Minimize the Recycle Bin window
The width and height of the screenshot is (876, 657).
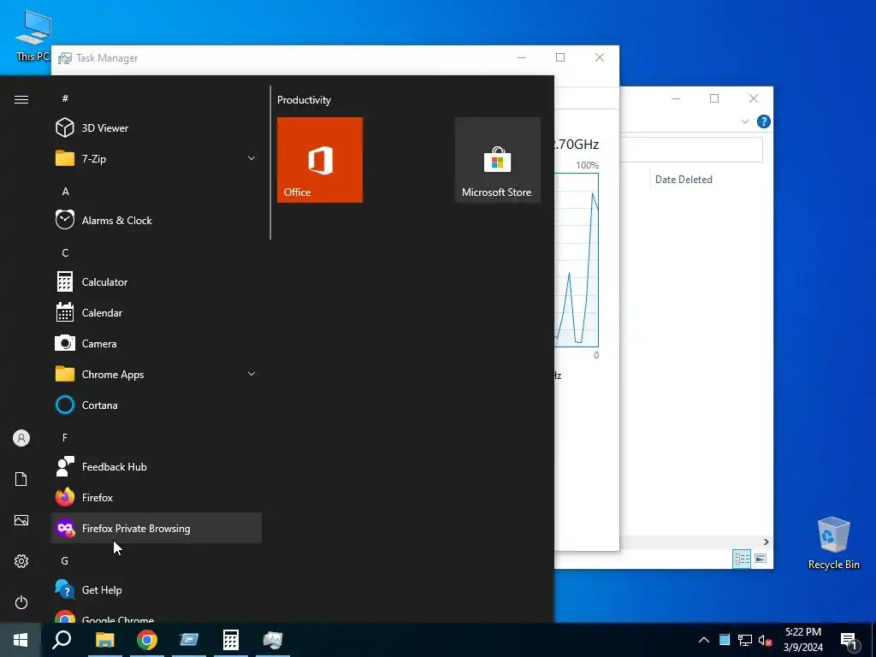676,98
